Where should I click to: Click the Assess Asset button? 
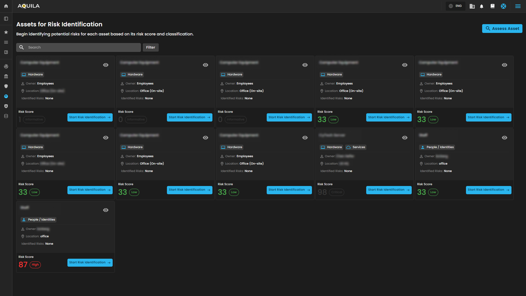pos(502,29)
